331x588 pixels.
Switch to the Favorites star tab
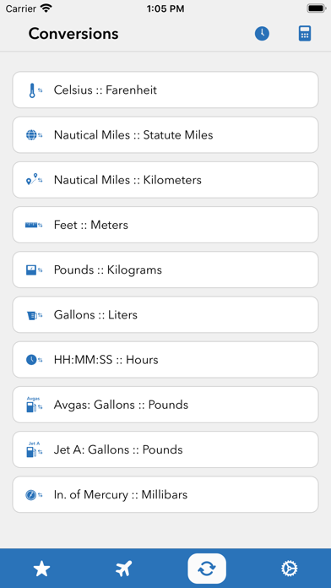[x=41, y=569]
